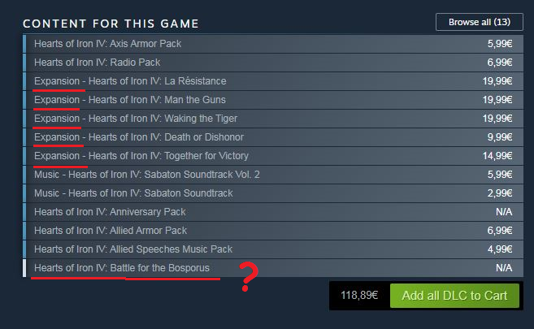Click the 4,99€ price for Allied Speeches

coord(500,249)
